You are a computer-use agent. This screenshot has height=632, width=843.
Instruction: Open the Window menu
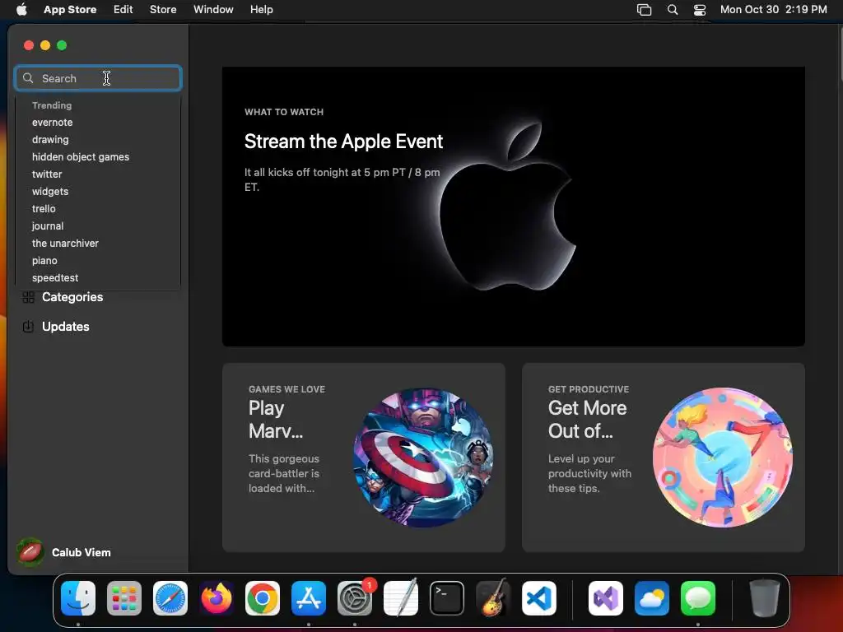pos(213,10)
